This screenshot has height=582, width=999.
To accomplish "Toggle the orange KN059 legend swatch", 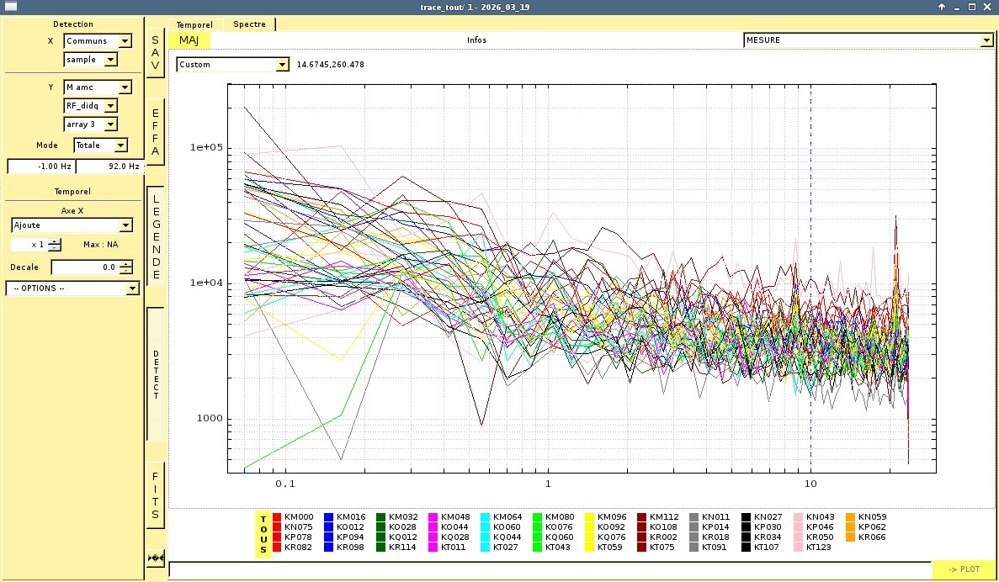I will coord(851,517).
